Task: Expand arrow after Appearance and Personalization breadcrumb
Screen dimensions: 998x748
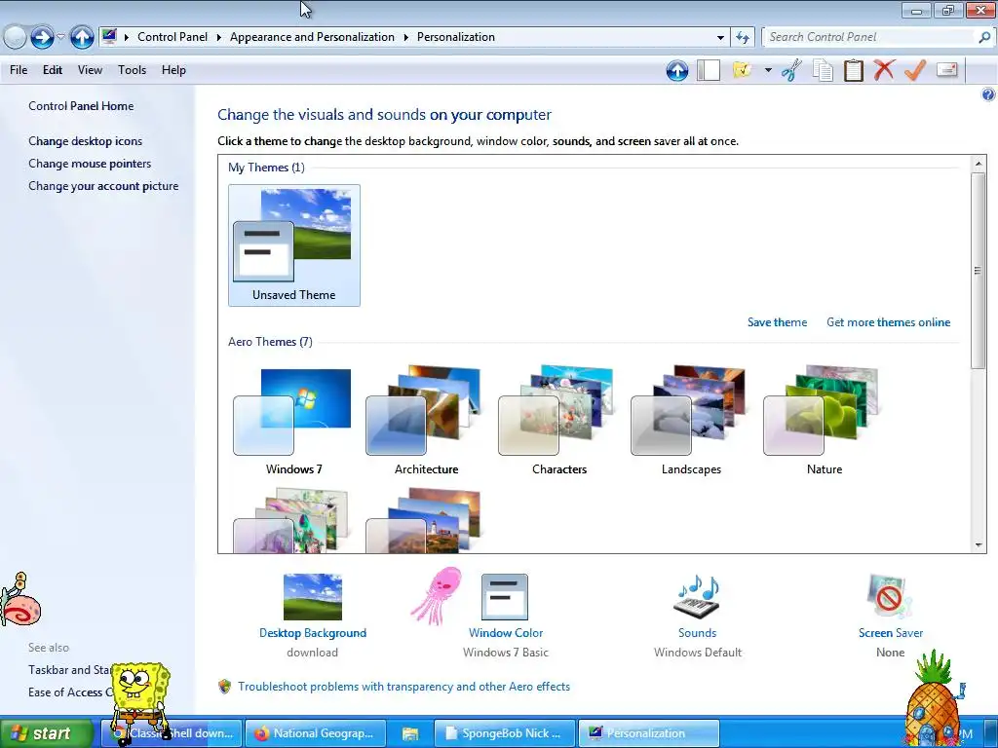Action: [x=406, y=38]
